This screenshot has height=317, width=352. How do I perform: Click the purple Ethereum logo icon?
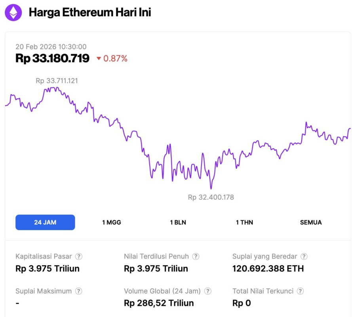(x=13, y=13)
